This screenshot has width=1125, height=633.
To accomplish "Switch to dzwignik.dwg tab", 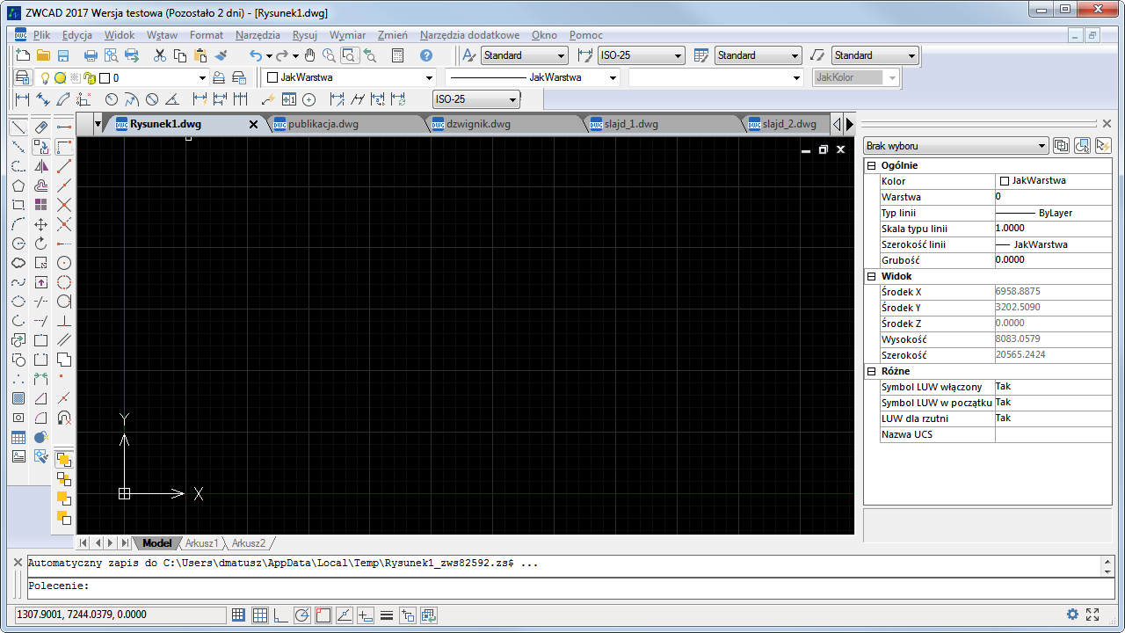I will tap(478, 124).
